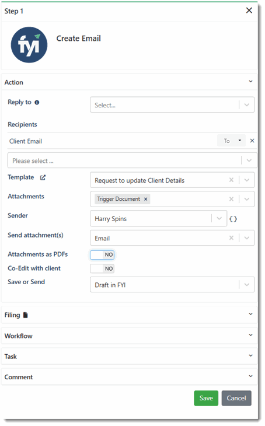Click the Sender curly braces merge field icon
This screenshot has width=265, height=426.
pyautogui.click(x=233, y=219)
